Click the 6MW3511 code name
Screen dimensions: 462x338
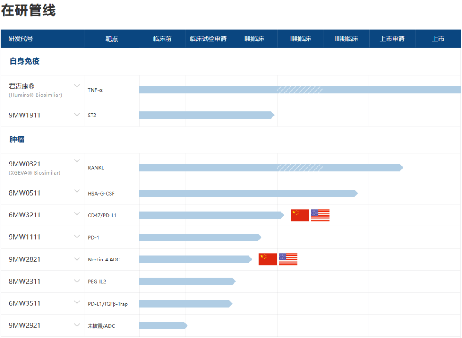24,303
